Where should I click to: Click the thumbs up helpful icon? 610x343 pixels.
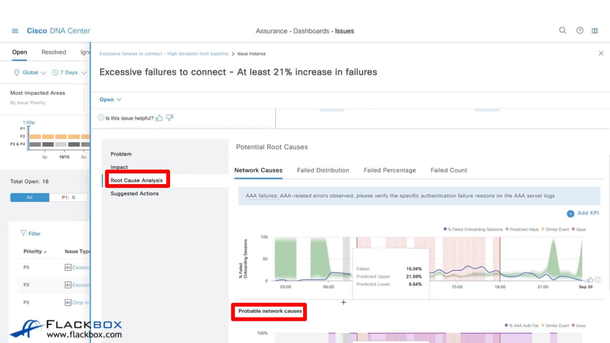click(159, 118)
